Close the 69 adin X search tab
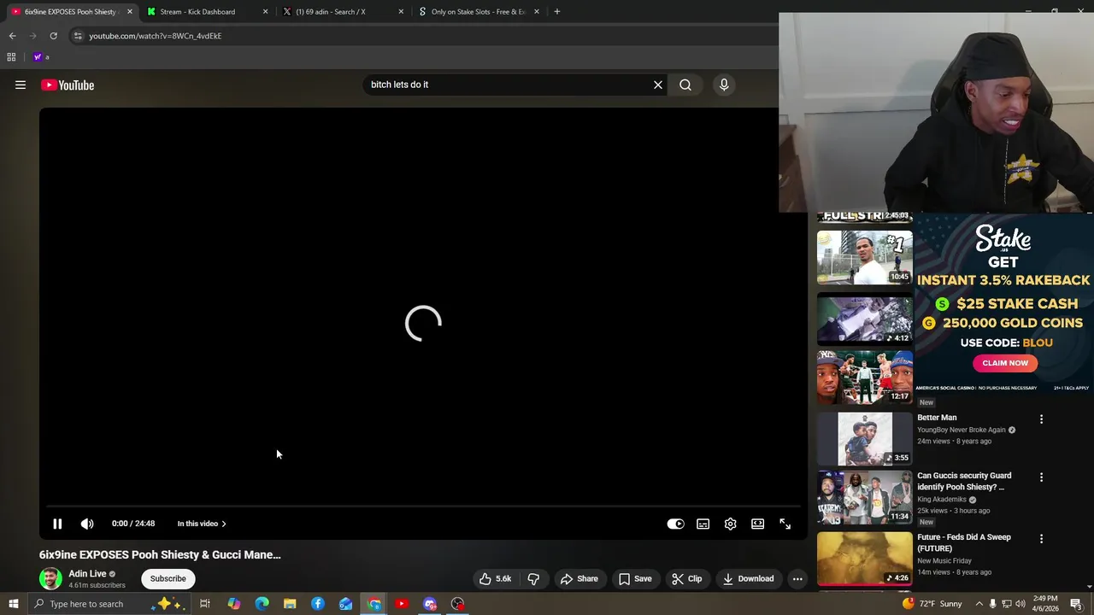 coord(401,12)
